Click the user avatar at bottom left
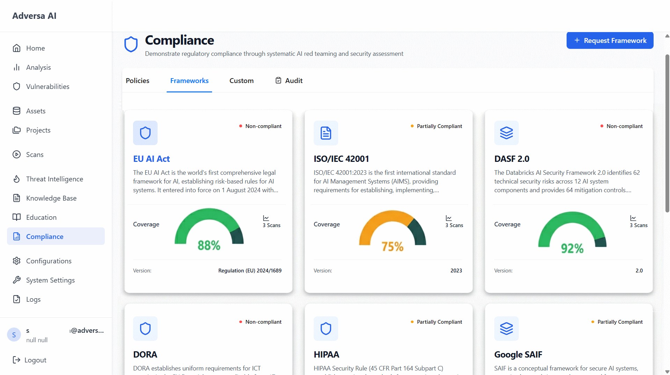This screenshot has height=375, width=670. pos(14,335)
